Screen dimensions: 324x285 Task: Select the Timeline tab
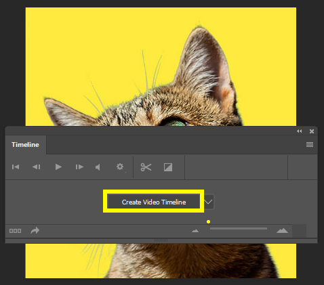25,145
